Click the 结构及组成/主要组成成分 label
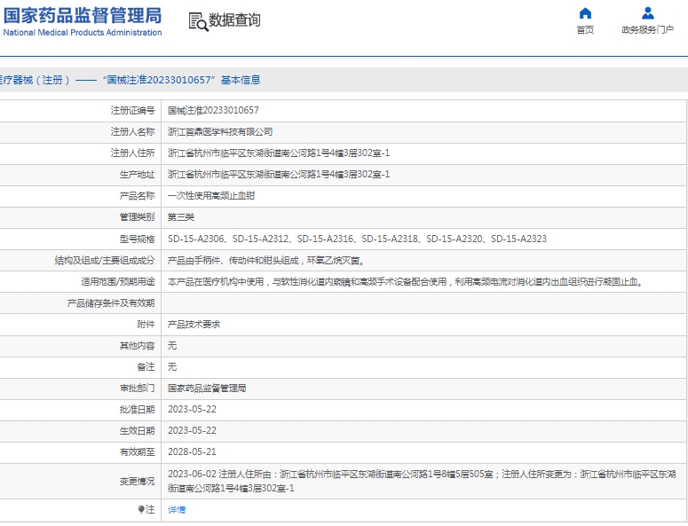Screen dimensions: 688x526 [105, 261]
